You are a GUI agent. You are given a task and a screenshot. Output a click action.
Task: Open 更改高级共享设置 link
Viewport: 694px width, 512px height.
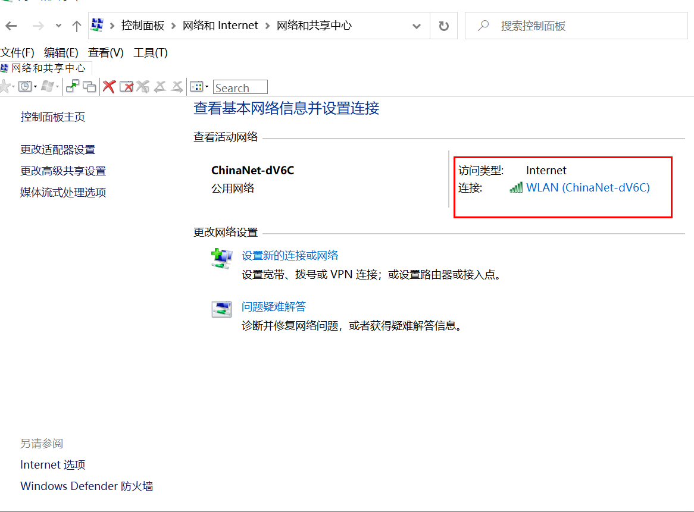point(63,171)
